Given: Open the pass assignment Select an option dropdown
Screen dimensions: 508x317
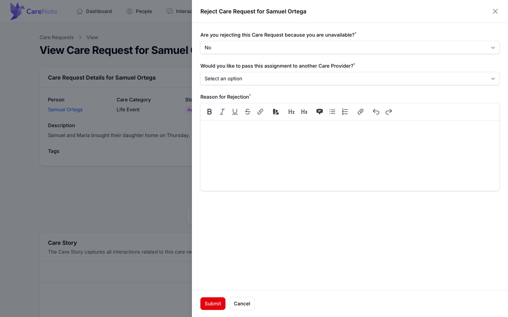Looking at the screenshot, I should coord(350,79).
